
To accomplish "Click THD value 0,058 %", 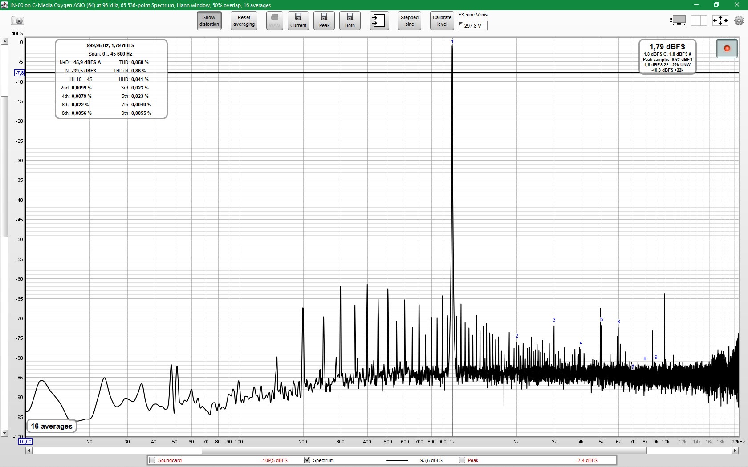I will (140, 62).
